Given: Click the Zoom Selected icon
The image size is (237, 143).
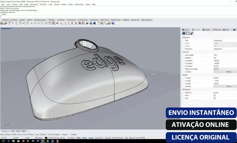Looking at the screenshot, I should point(46,23).
